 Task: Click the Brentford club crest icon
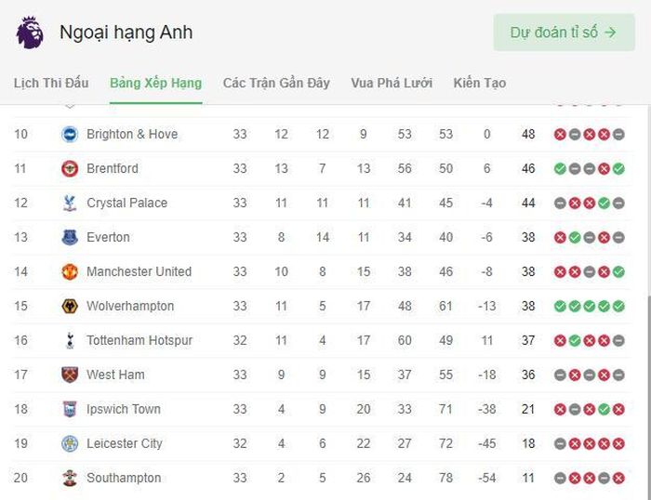70,168
